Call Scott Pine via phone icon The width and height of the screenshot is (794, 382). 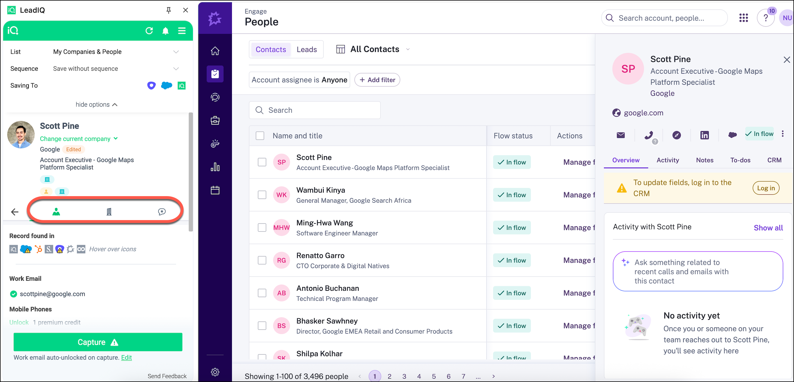[649, 135]
